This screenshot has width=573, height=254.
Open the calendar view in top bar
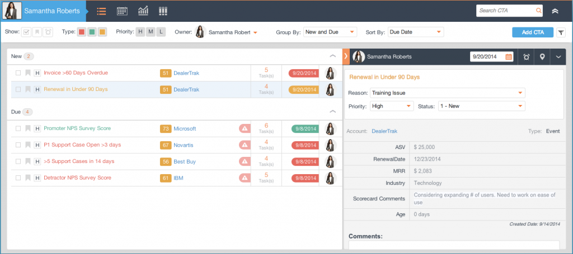pyautogui.click(x=122, y=11)
